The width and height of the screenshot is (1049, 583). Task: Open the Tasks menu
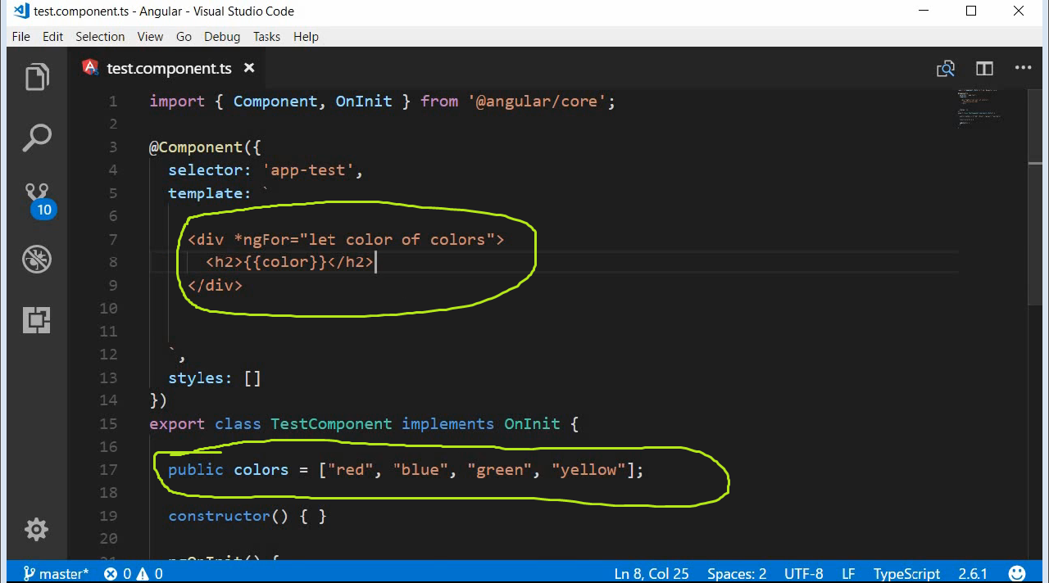pos(266,36)
